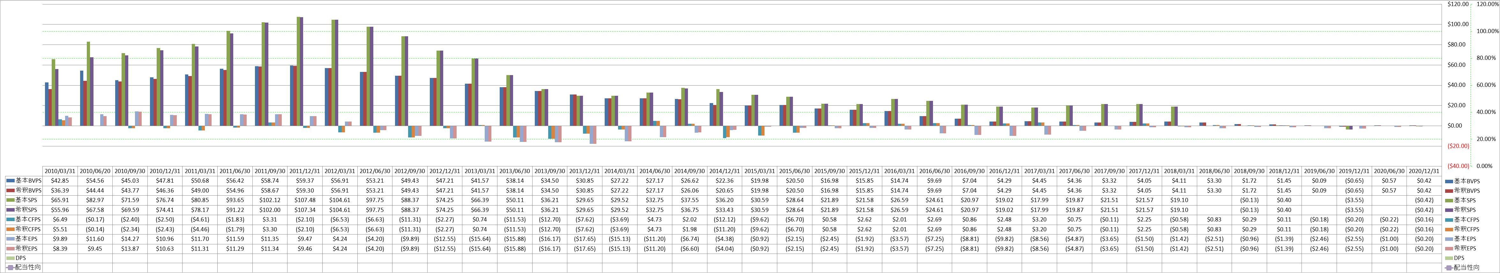Select the 2016/06/30 column header
This screenshot has width=1500, height=273.
coord(934,171)
